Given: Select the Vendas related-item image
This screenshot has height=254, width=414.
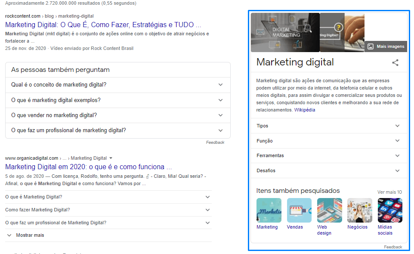Looking at the screenshot, I should pyautogui.click(x=299, y=210).
